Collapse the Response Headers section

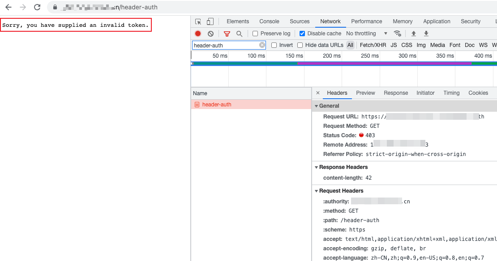pyautogui.click(x=316, y=167)
